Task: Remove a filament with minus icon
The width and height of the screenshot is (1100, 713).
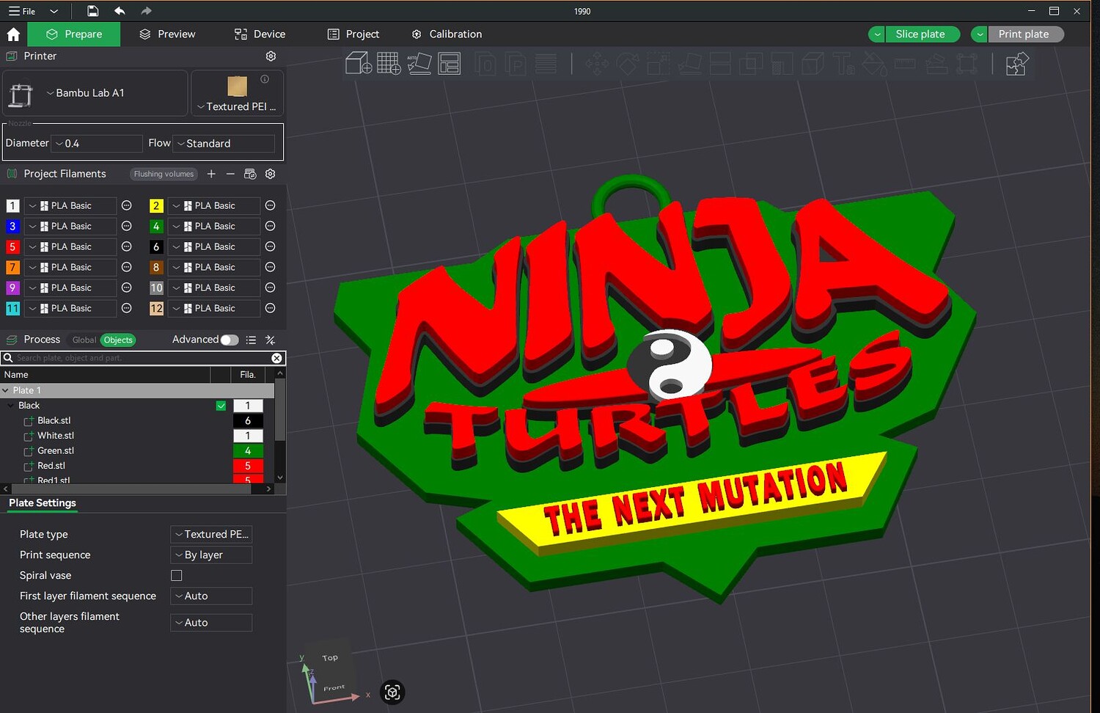Action: tap(230, 174)
